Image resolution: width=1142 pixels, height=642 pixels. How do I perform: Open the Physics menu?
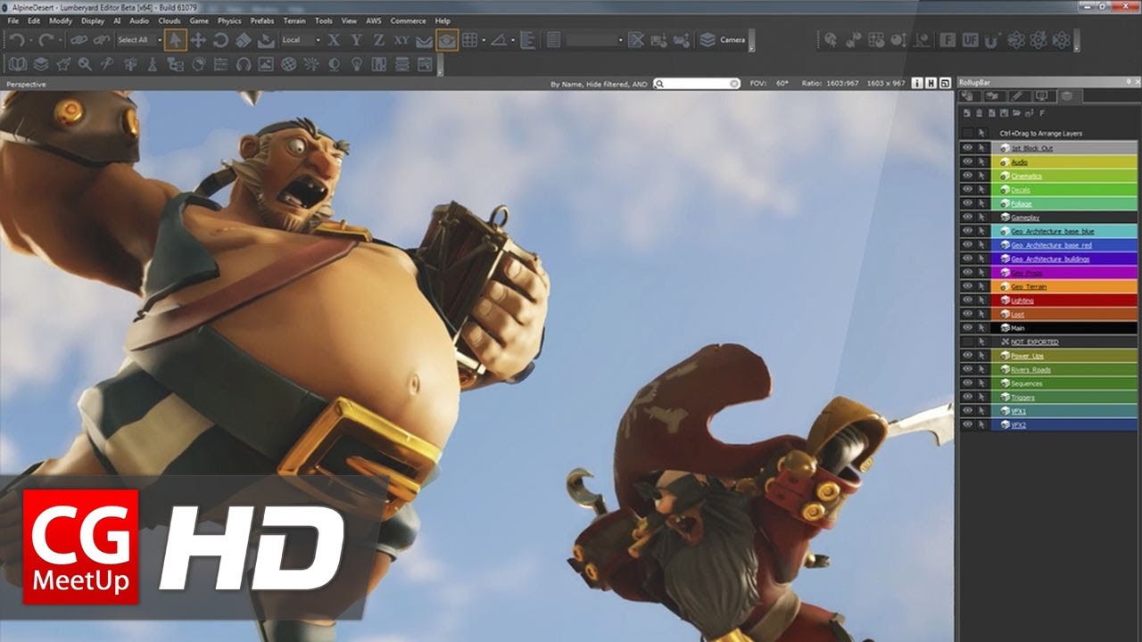229,21
